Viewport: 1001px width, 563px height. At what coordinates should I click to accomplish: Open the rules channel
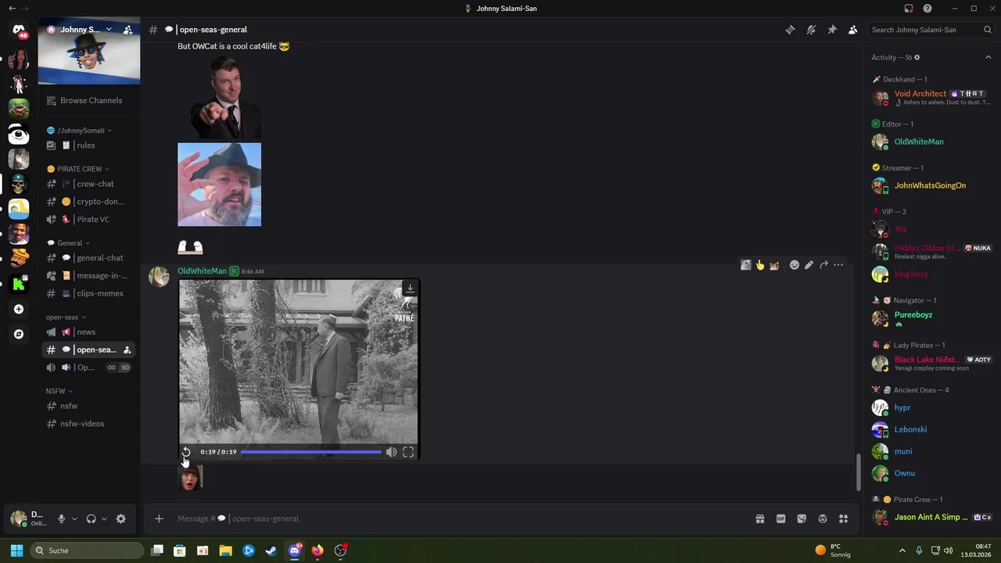click(88, 145)
